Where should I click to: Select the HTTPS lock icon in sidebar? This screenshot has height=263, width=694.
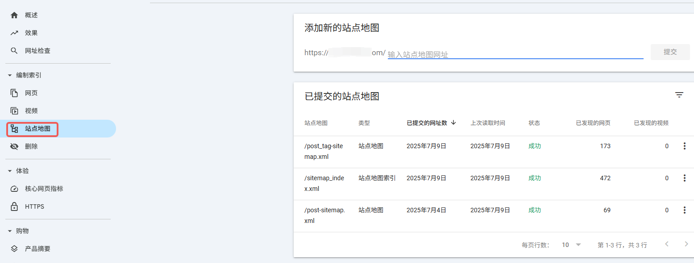click(x=14, y=206)
